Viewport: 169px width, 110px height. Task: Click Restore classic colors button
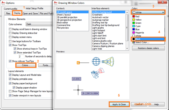tap(148, 48)
